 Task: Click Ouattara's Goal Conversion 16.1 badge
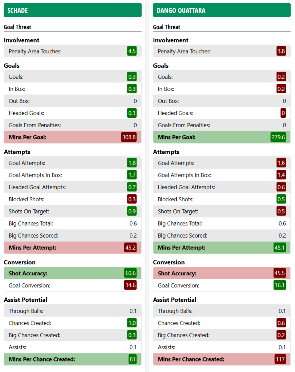point(280,286)
